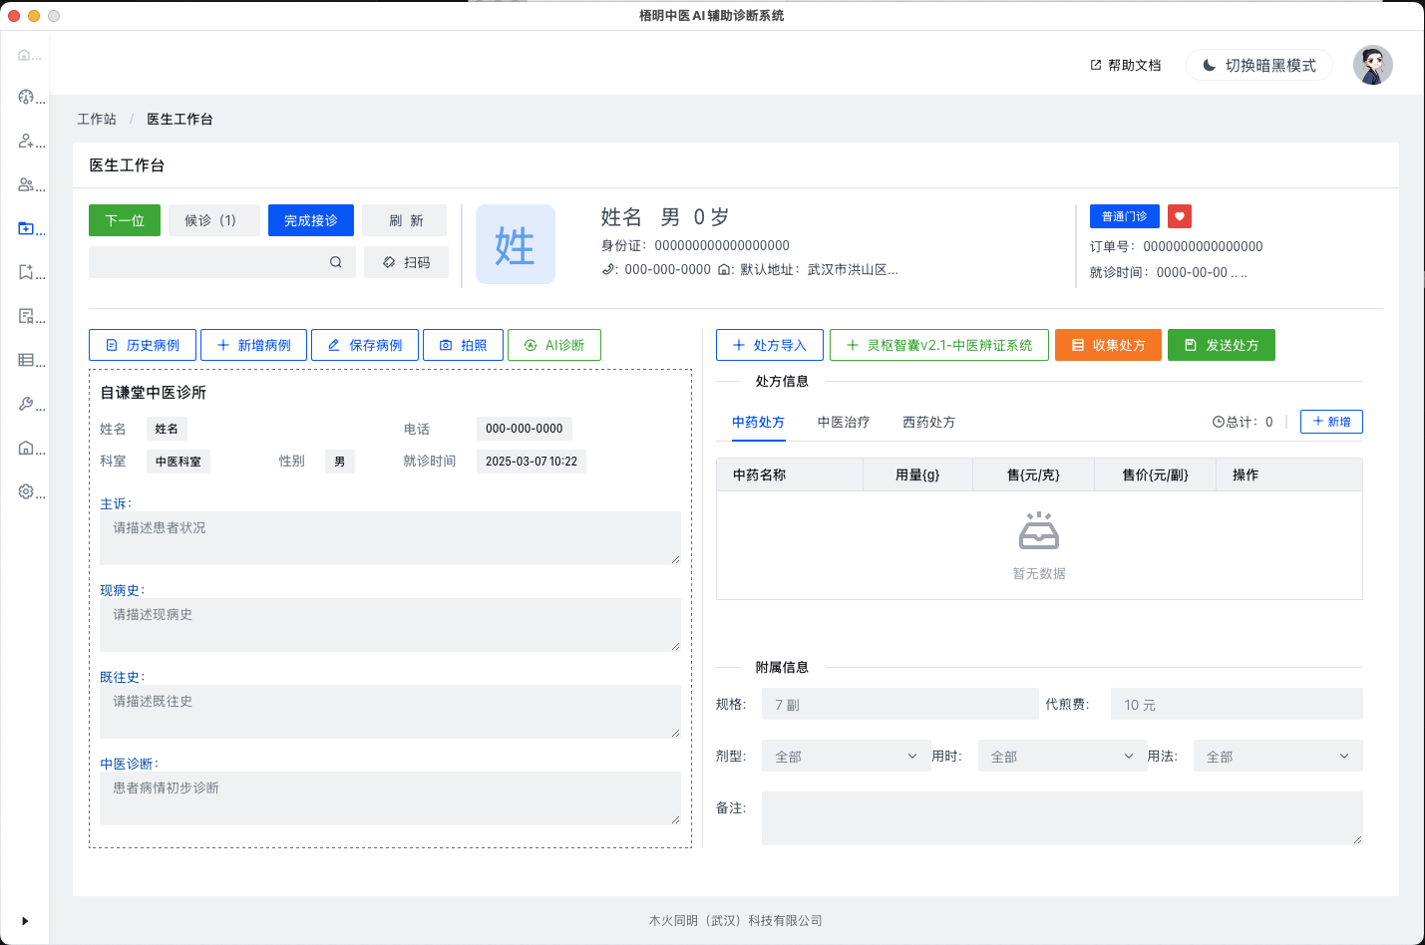
Task: Toggle 切换暗黑模式 dark mode
Action: [x=1258, y=65]
